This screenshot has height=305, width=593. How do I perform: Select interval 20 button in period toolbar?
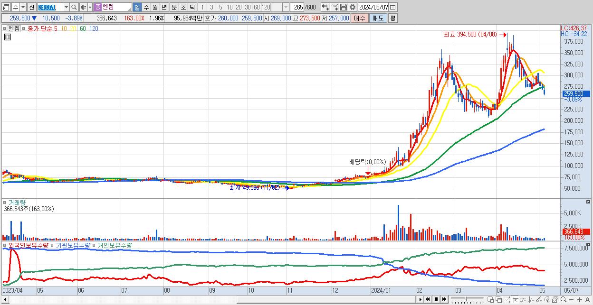(239, 7)
